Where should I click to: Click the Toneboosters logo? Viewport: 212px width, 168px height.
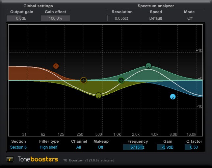pos(38,159)
